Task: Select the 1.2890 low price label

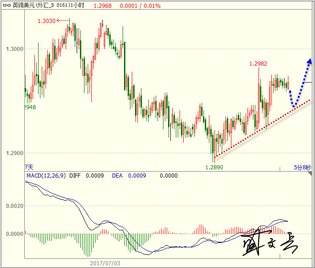Action: click(214, 167)
